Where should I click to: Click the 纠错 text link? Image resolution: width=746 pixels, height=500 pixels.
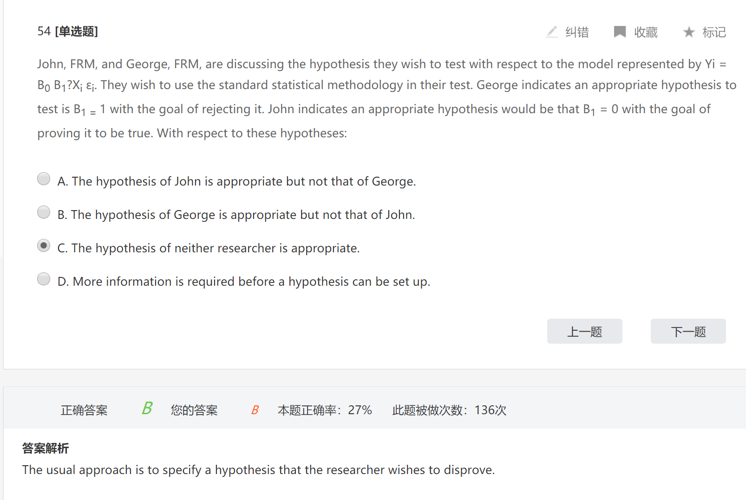click(577, 32)
